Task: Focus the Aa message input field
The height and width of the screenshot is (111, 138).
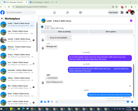Action: click(x=91, y=102)
